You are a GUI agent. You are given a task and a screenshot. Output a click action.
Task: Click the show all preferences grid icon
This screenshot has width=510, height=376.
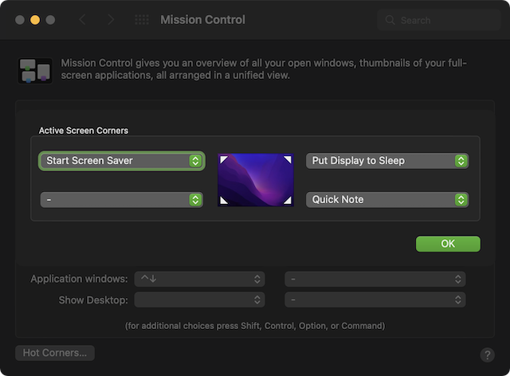142,20
